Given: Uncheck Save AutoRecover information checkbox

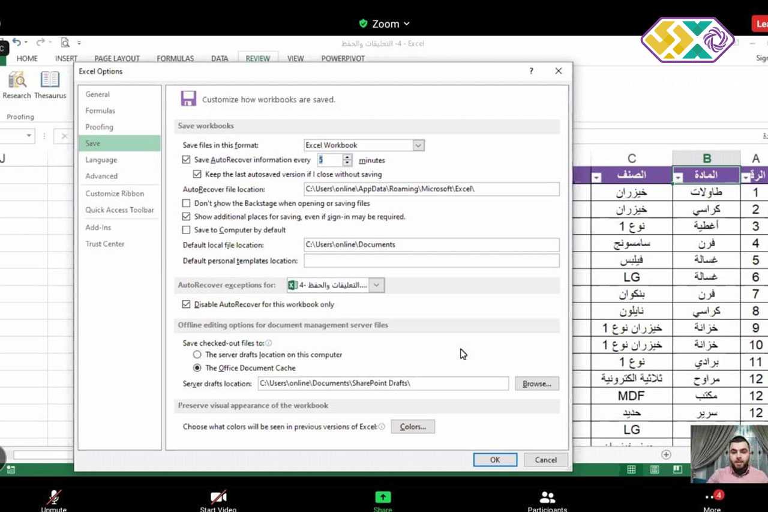Looking at the screenshot, I should click(187, 160).
